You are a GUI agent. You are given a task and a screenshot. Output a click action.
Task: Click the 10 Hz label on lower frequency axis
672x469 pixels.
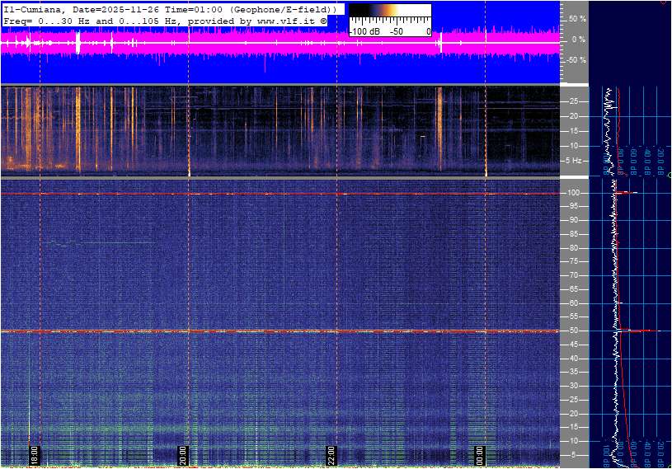pyautogui.click(x=575, y=441)
